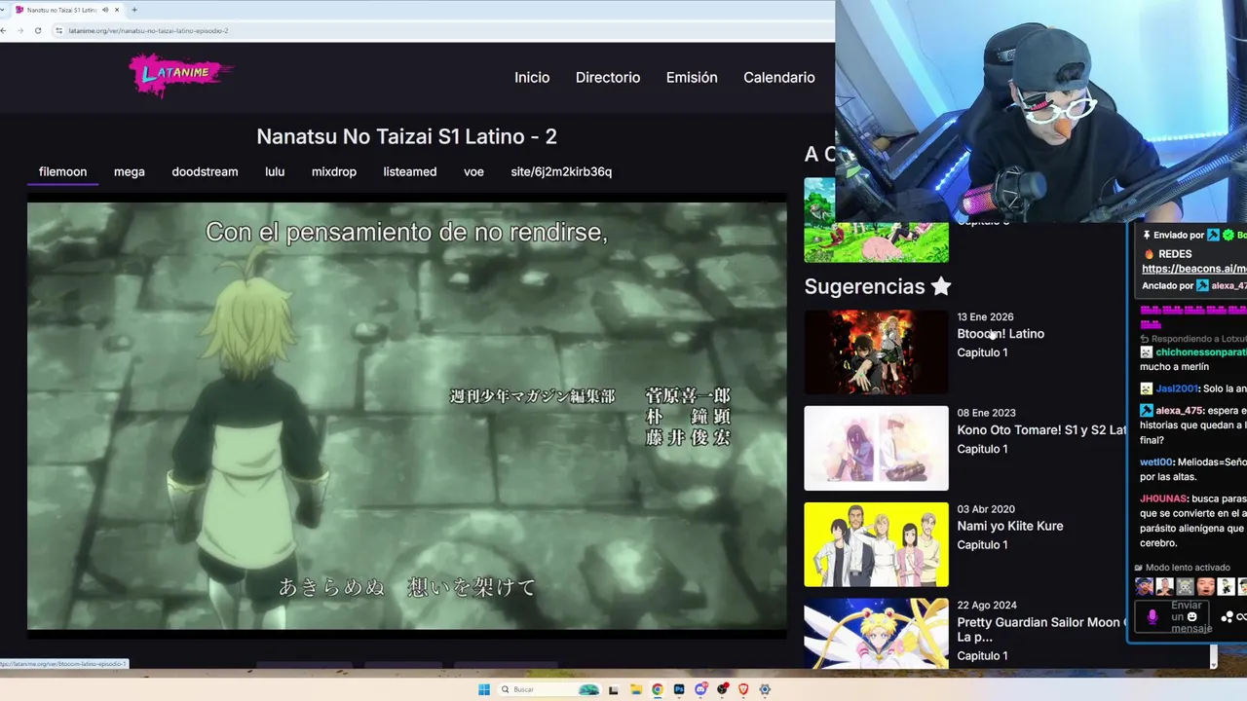This screenshot has width=1247, height=701.
Task: Open a new browser tab
Action: pos(133,10)
